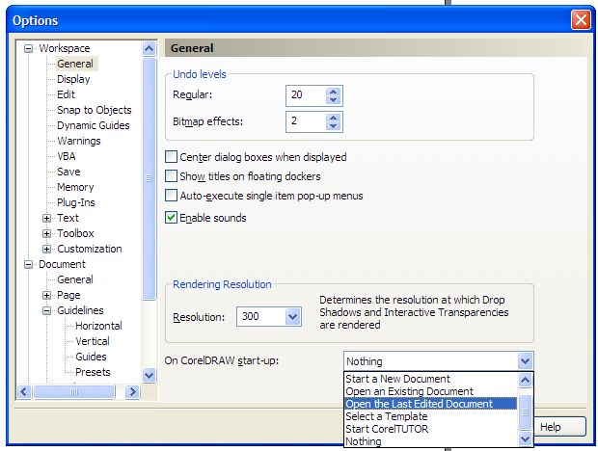Click the Toolbox tree item label
Image resolution: width=598 pixels, height=451 pixels.
point(75,233)
